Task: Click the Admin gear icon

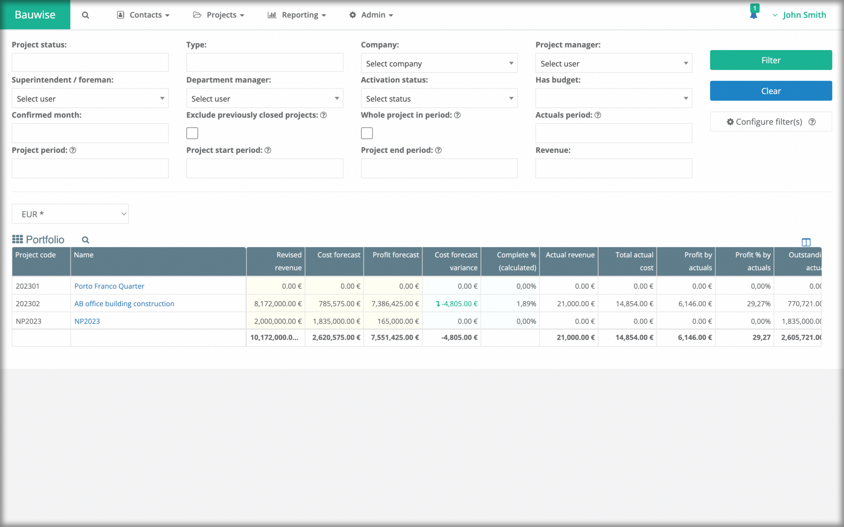Action: [x=352, y=15]
